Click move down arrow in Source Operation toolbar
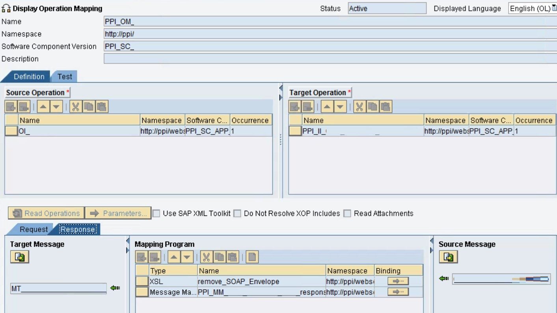This screenshot has height=313, width=557. click(56, 107)
